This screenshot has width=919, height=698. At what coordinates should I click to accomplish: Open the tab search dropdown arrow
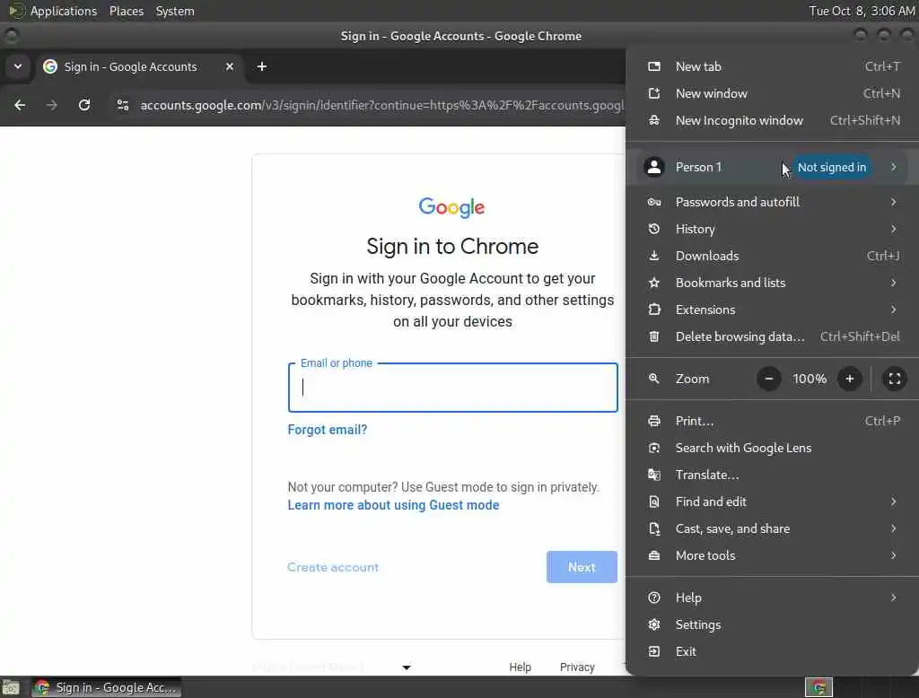[x=18, y=66]
